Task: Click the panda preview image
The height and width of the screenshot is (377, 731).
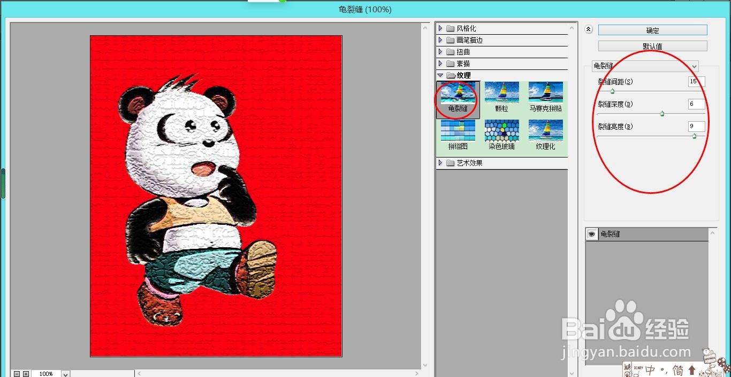Action: 216,196
